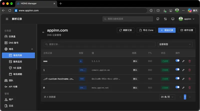Open a new browser tab
Image resolution: width=200 pixels, height=111 pixels.
click(x=60, y=3)
